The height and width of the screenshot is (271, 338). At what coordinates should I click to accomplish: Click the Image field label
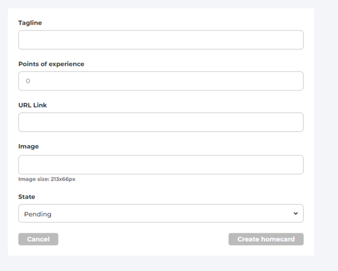click(29, 147)
